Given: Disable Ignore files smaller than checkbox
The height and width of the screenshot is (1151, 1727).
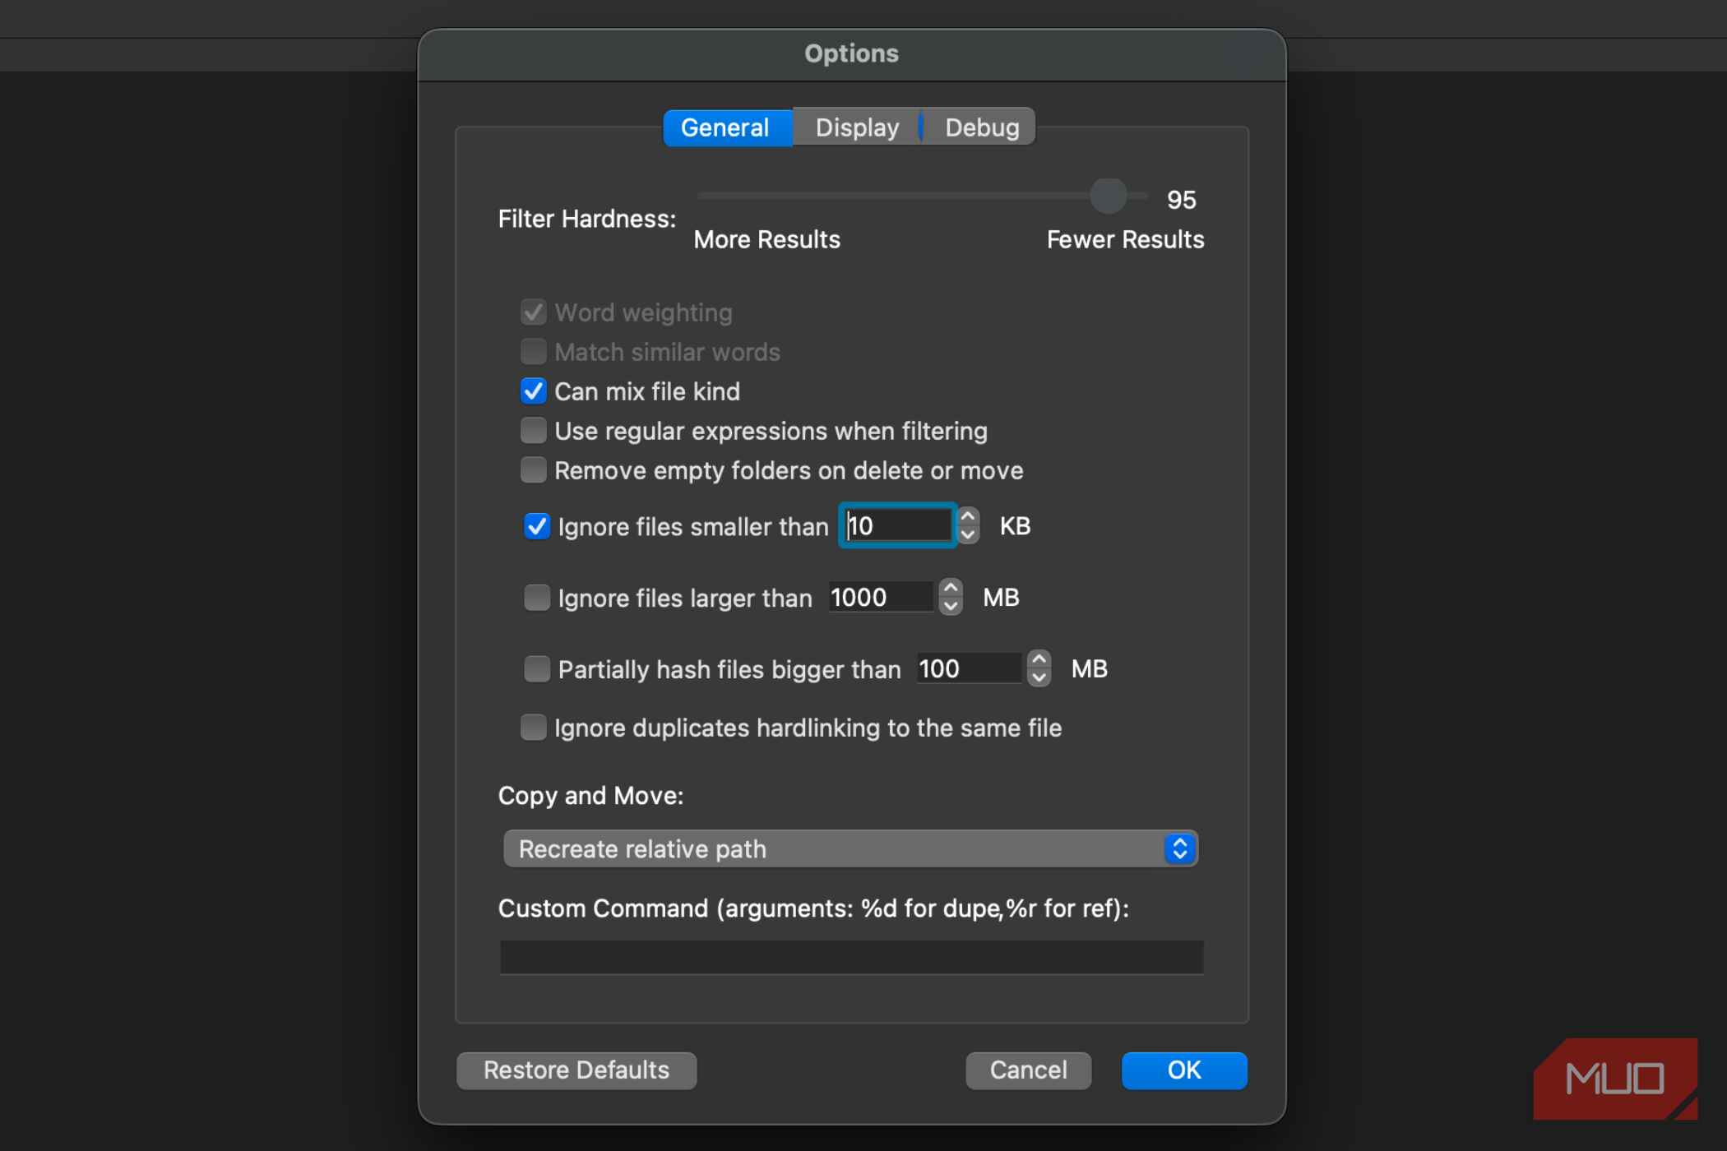Looking at the screenshot, I should (x=537, y=526).
